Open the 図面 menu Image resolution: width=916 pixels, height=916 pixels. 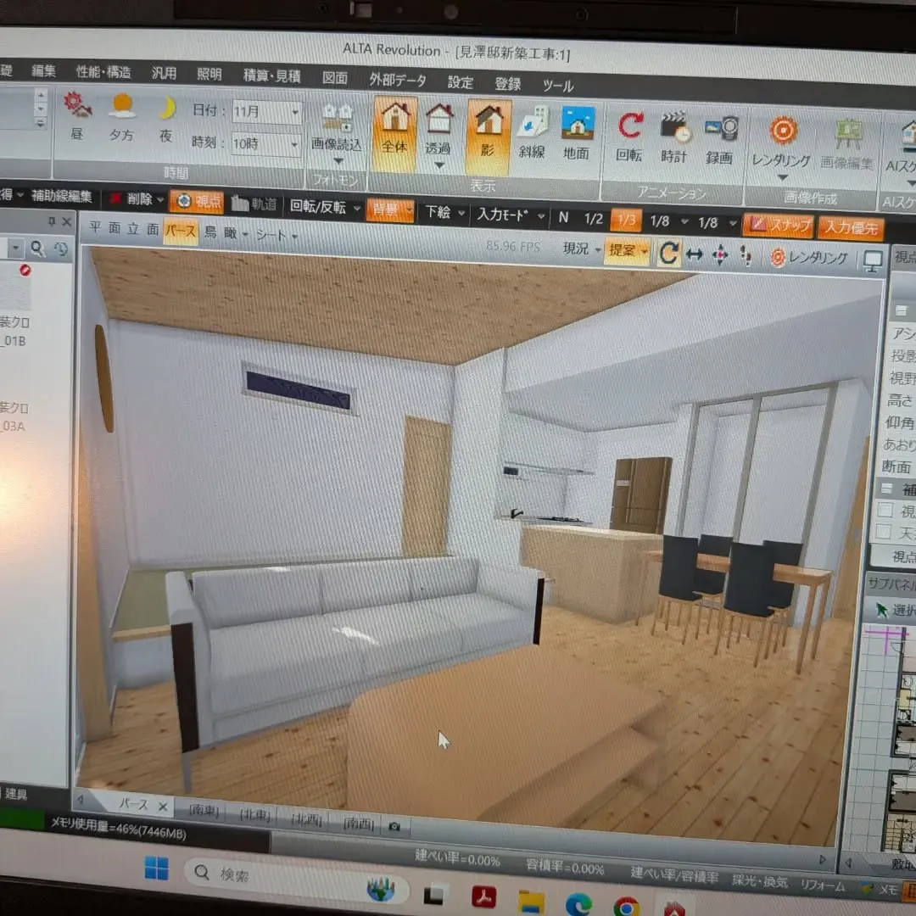[335, 78]
